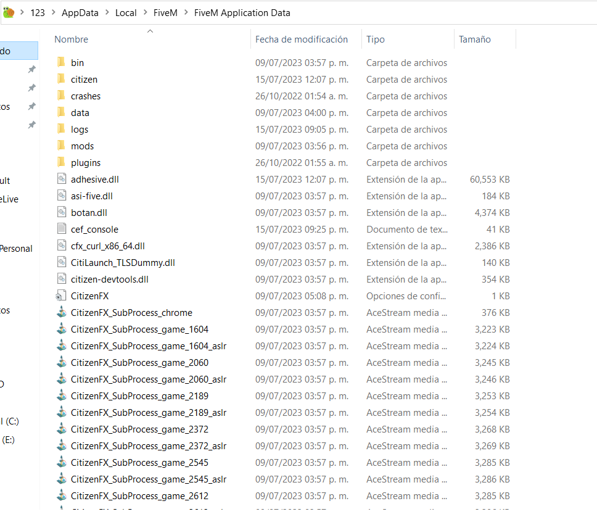This screenshot has height=522, width=597.
Task: Select file CitizenFX_SubProcess_game_2545 by name
Action: (x=139, y=463)
